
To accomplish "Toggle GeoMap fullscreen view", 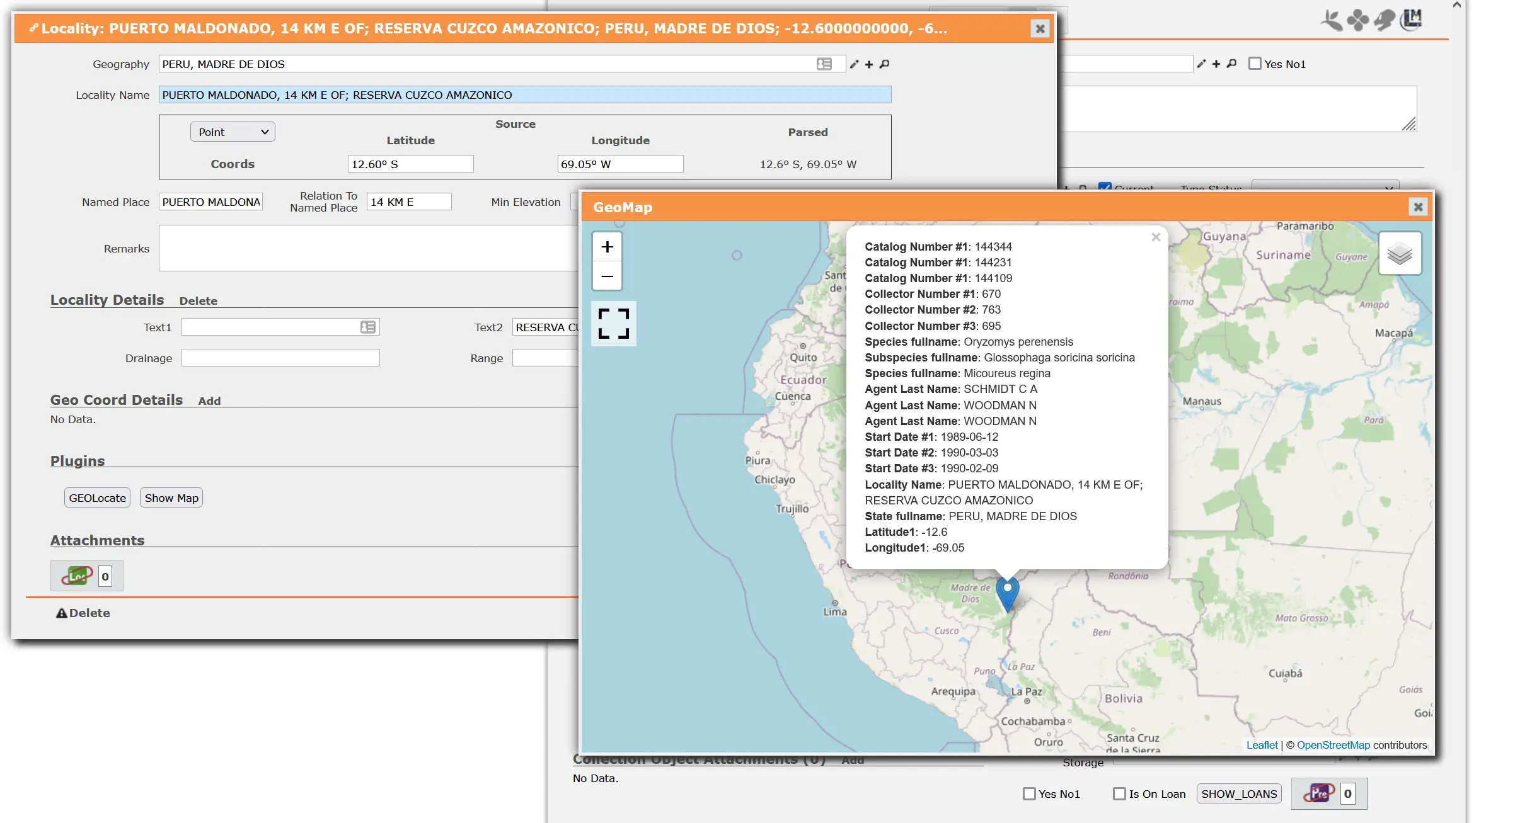I will click(x=613, y=324).
